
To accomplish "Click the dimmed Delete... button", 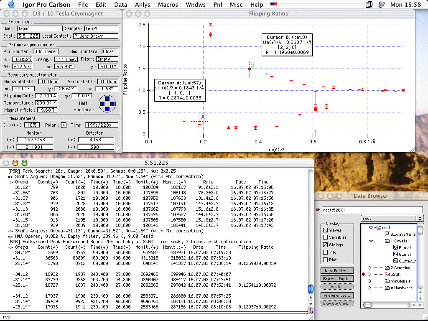I will point(337,287).
